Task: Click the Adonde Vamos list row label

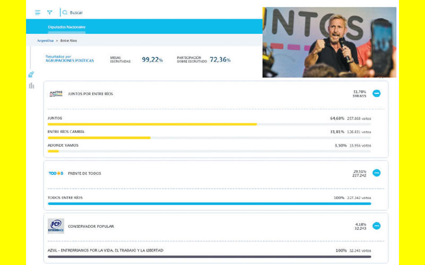Action: point(63,145)
